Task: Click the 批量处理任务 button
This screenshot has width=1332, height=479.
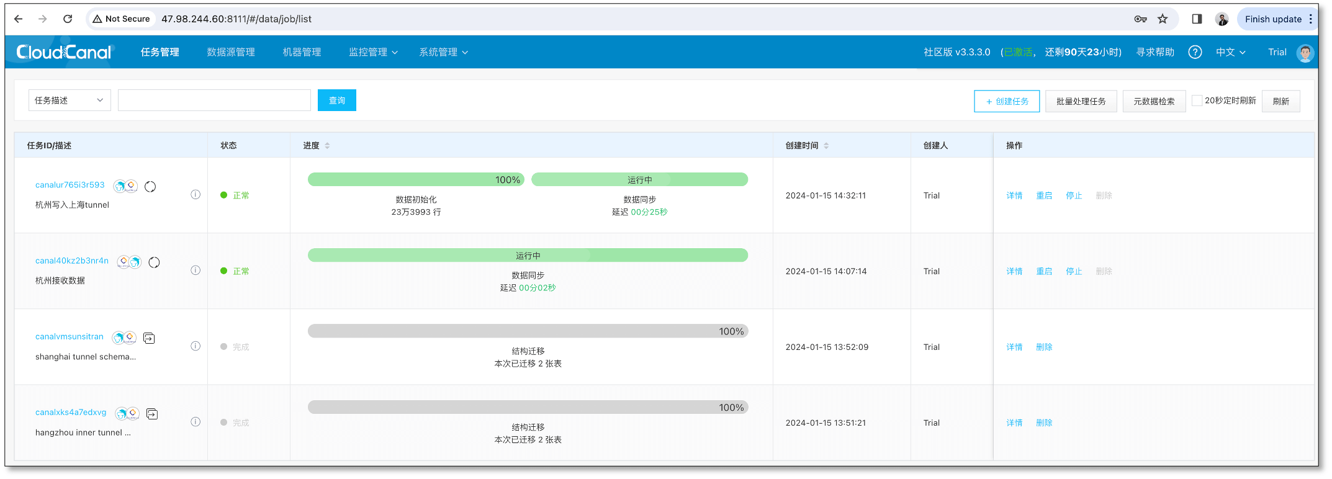Action: pyautogui.click(x=1081, y=101)
